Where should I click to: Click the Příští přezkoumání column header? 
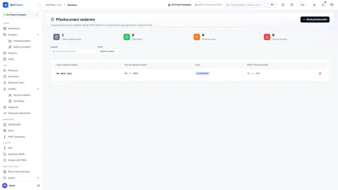[x=258, y=65]
